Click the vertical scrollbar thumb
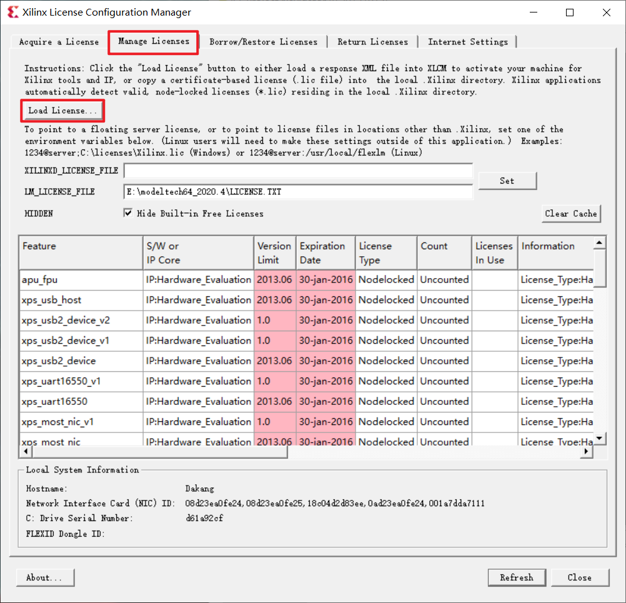Screen dimensions: 626x603 point(599,268)
